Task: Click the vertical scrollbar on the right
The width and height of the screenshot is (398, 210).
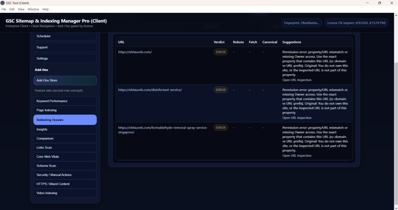Action: [396, 116]
